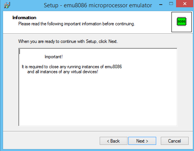Click the "Please read the following important information" subtitle
The image size is (194, 151).
77,24
